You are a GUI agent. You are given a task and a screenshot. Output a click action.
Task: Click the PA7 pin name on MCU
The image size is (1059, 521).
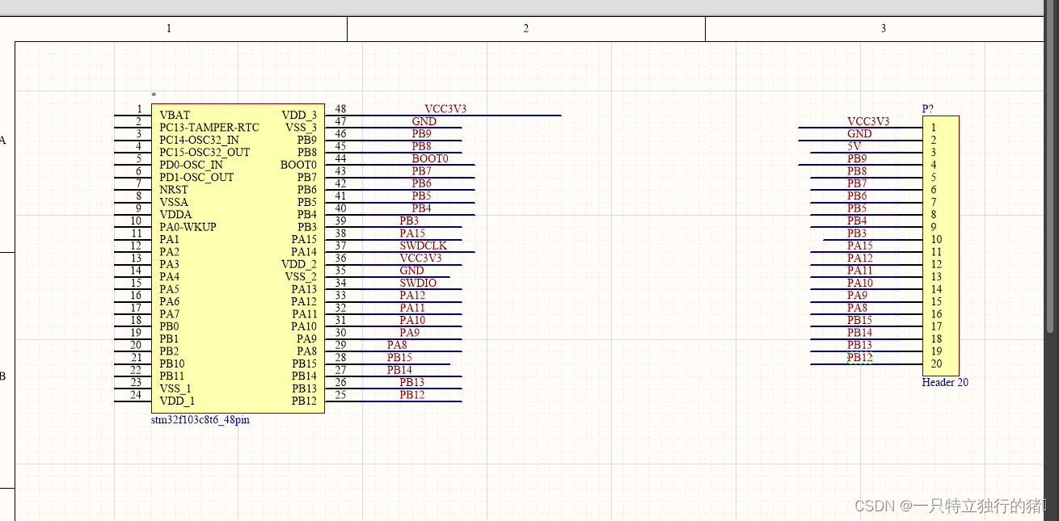(169, 314)
